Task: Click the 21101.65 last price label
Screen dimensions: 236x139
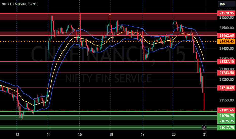Action: pos(226,110)
